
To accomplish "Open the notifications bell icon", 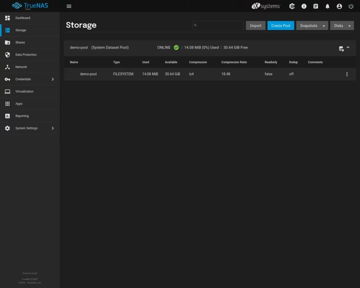I will (x=327, y=6).
